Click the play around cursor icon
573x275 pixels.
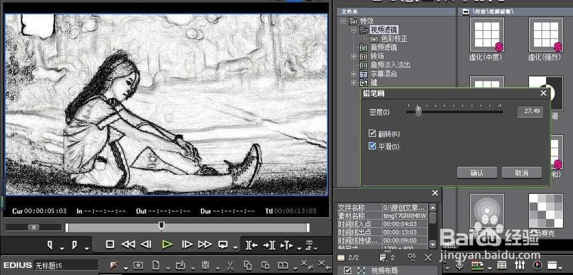[286, 245]
